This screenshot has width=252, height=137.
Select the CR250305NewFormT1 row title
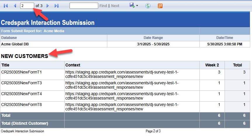point(22,72)
